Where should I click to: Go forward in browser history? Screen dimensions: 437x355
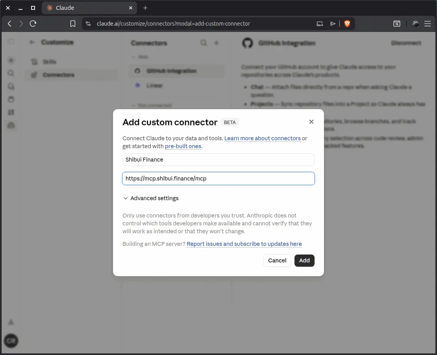click(x=21, y=24)
